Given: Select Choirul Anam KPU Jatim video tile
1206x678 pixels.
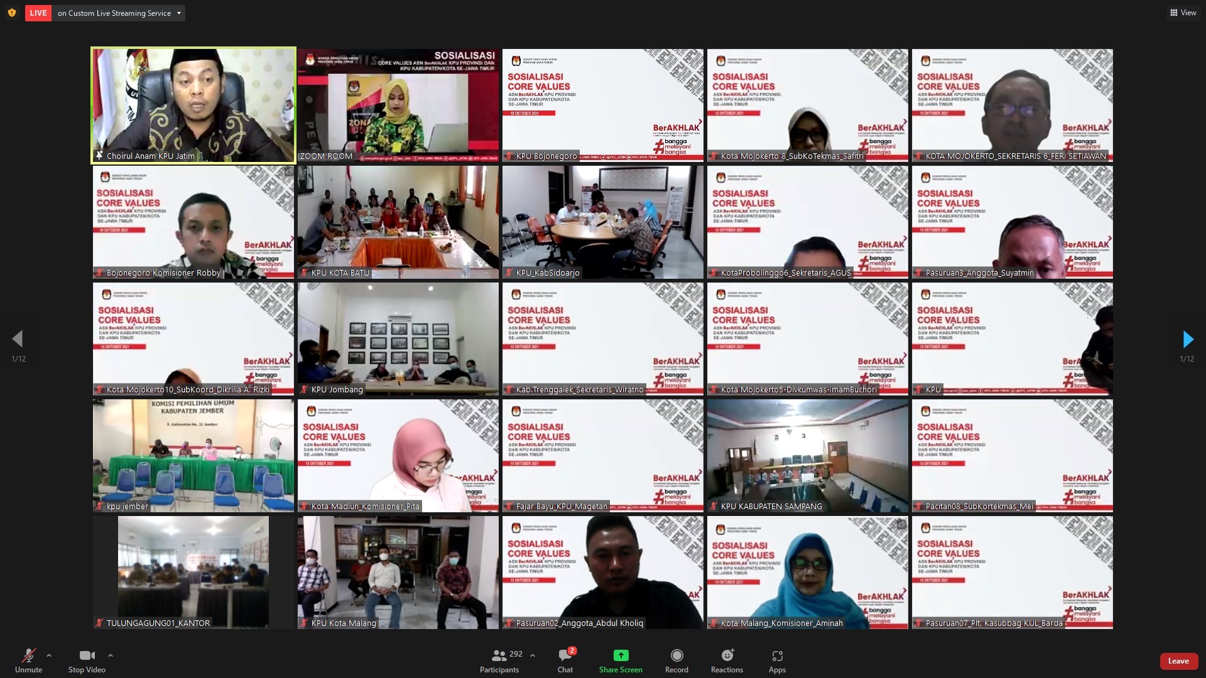Looking at the screenshot, I should pyautogui.click(x=193, y=105).
